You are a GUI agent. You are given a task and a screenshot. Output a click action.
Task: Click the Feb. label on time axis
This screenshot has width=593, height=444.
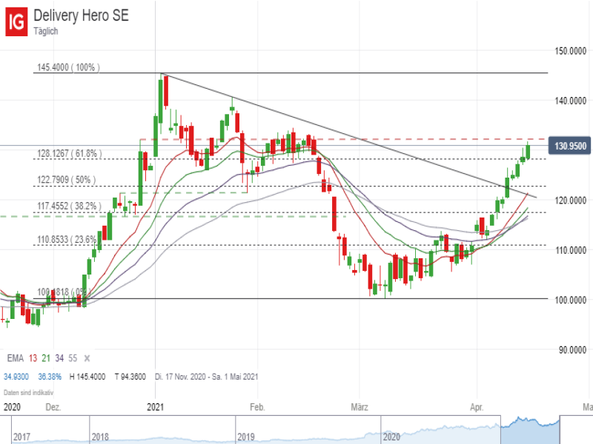point(257,408)
